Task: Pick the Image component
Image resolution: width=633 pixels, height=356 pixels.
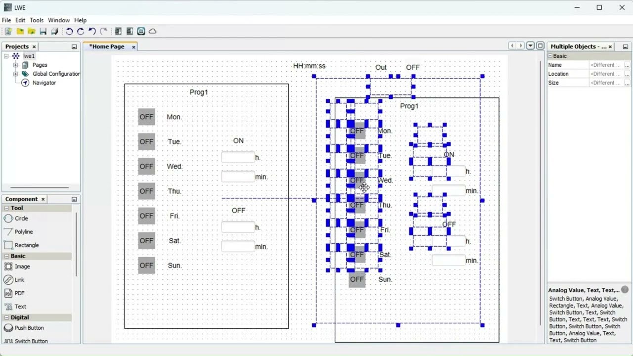Action: click(17, 267)
